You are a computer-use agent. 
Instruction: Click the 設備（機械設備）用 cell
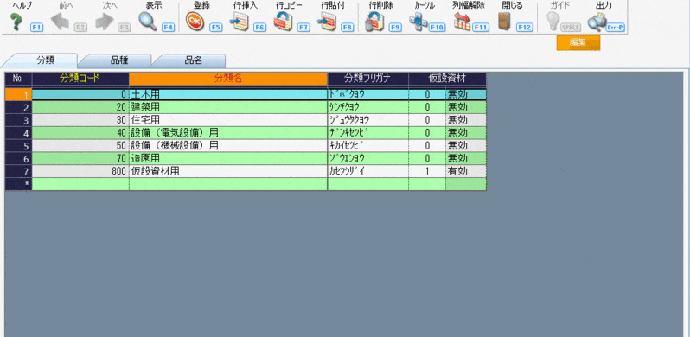(x=228, y=145)
